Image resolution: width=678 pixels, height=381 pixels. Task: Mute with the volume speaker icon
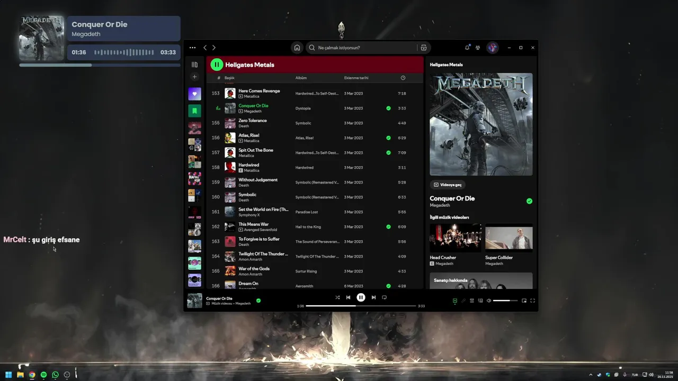(x=489, y=301)
